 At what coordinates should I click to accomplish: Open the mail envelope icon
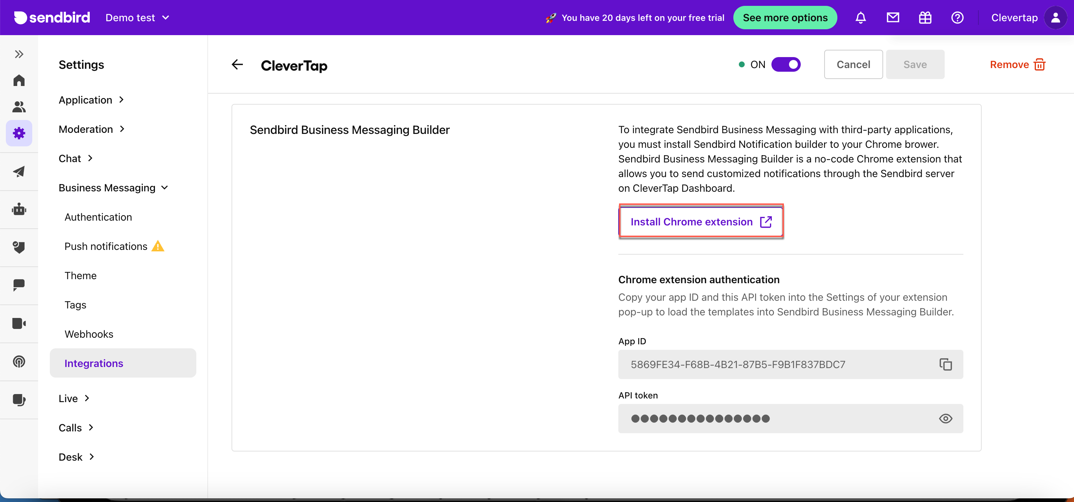893,18
